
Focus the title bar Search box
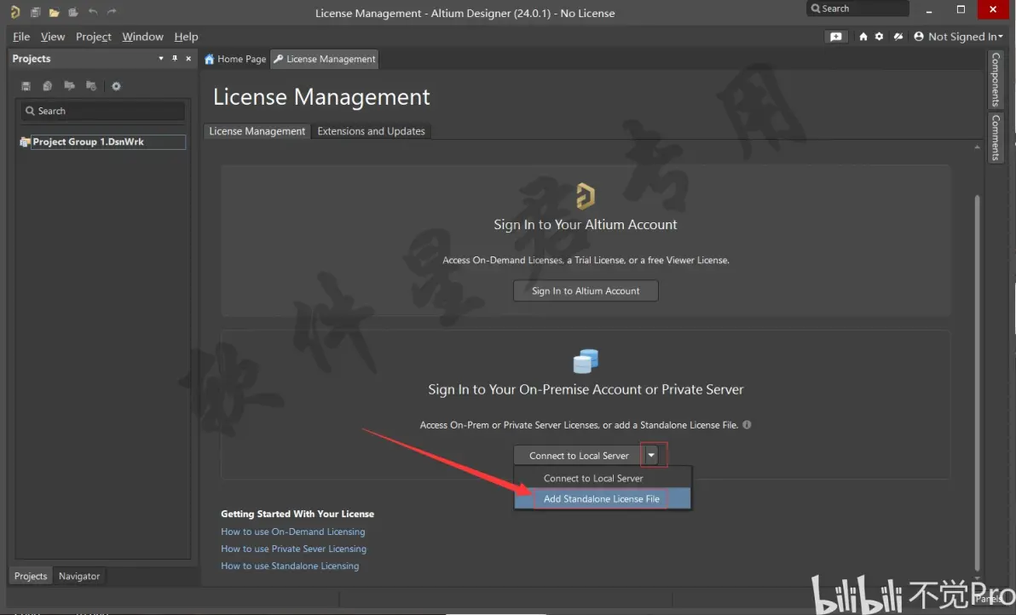coord(857,9)
